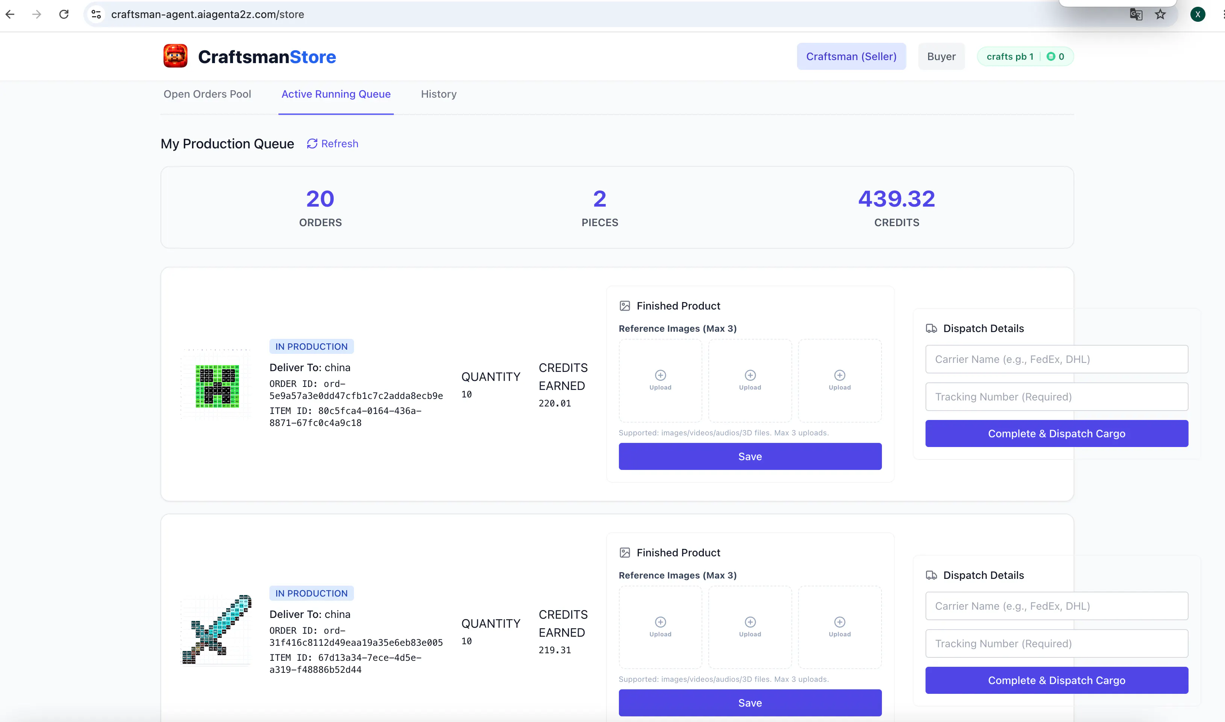Screen dimensions: 1225x722
Task: Save finished product for the 220.01 order
Action: tap(750, 456)
